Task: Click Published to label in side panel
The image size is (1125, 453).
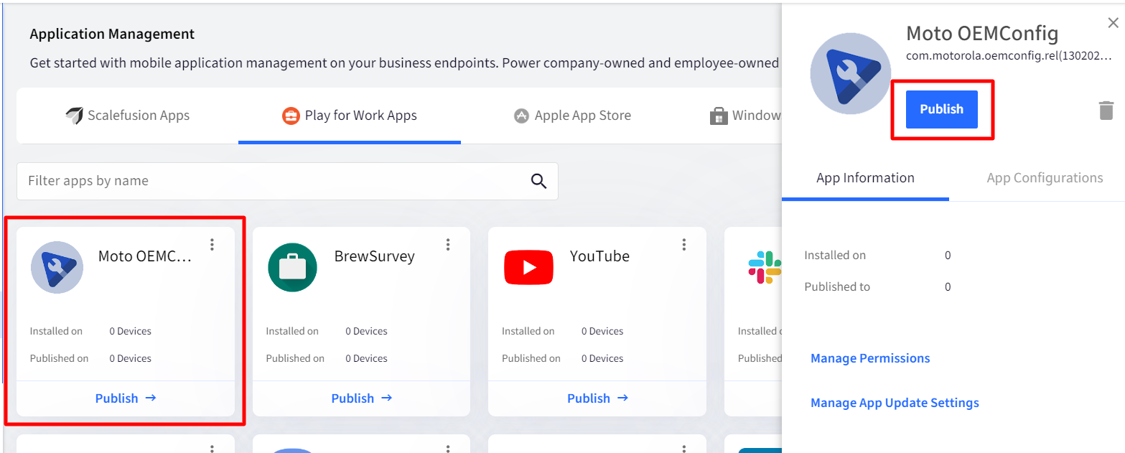Action: tap(837, 287)
